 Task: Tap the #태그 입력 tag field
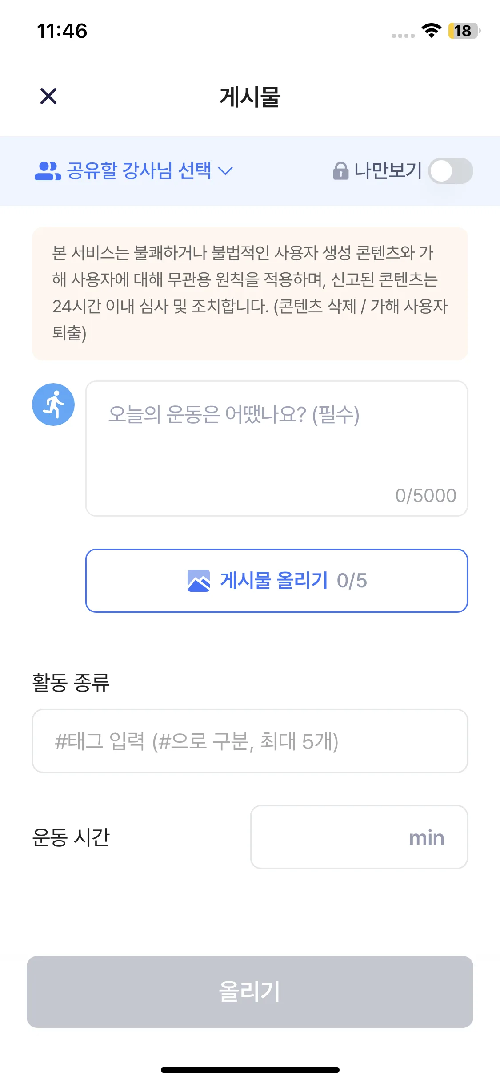pyautogui.click(x=250, y=741)
